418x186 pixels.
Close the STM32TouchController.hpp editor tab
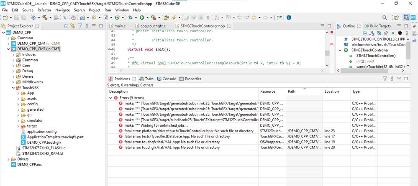(229, 26)
